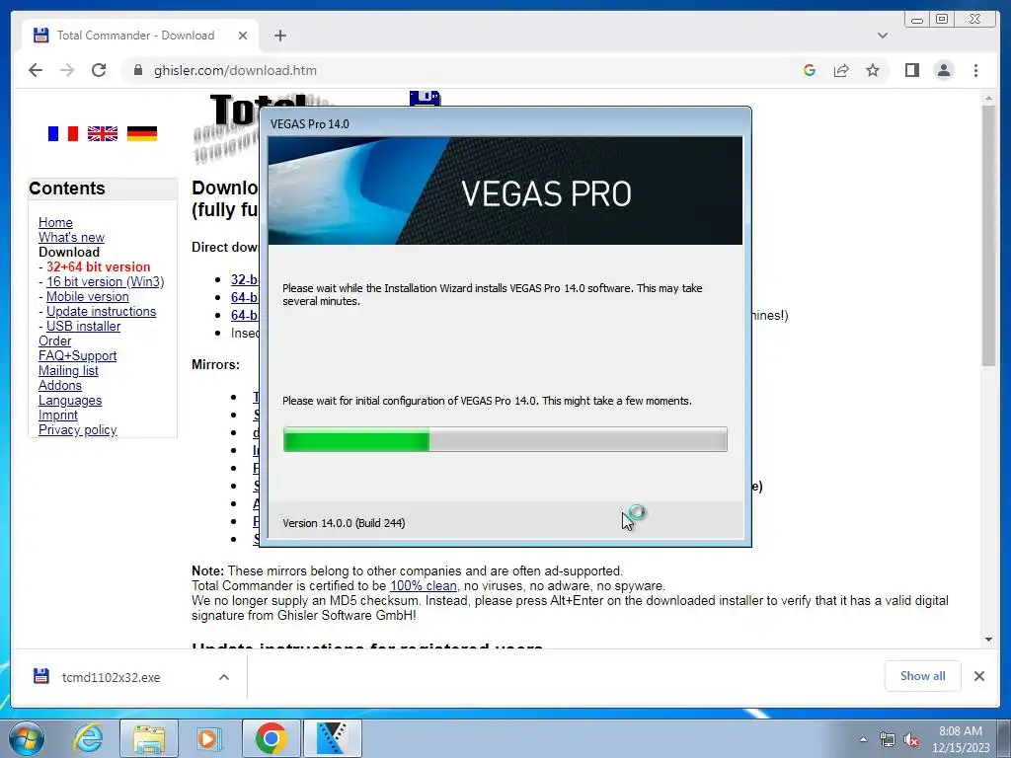Screen dimensions: 1011x758
Task: Open the Privacy policy link
Action: 77,430
